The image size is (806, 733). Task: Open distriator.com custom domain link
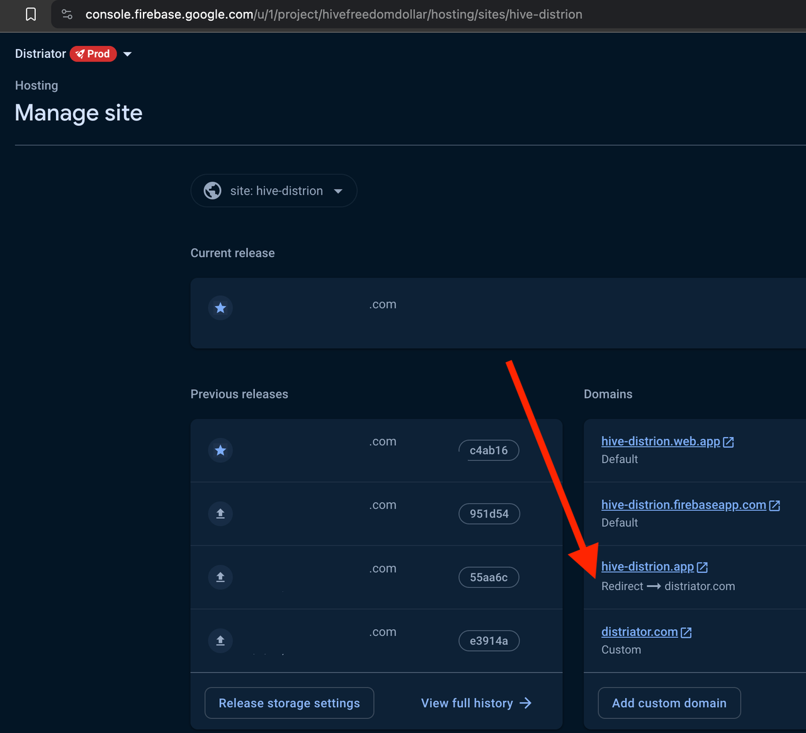point(640,632)
